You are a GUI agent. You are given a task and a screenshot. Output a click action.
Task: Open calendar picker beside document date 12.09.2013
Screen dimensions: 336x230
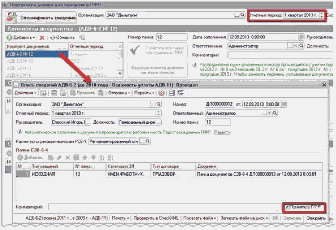(x=284, y=104)
